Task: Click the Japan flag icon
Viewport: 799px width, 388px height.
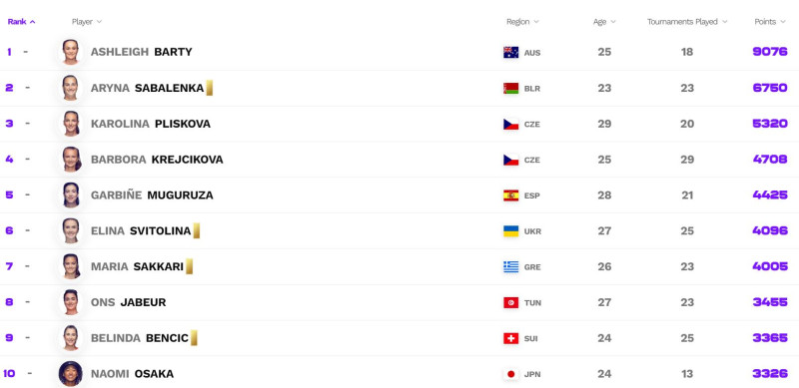Action: (x=510, y=374)
